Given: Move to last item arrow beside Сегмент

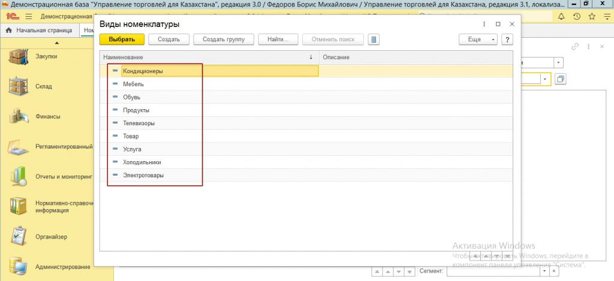Looking at the screenshot, I should [x=410, y=271].
